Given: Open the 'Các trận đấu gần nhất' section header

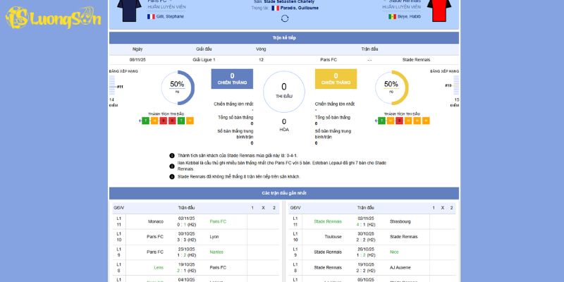Looking at the screenshot, I should [x=284, y=193].
